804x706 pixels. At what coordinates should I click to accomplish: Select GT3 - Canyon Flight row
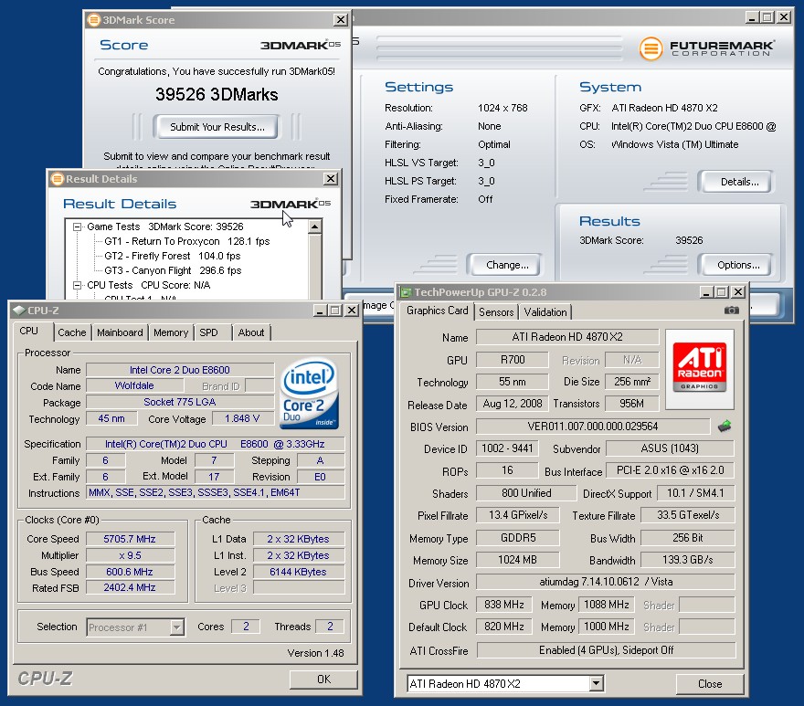pyautogui.click(x=173, y=270)
